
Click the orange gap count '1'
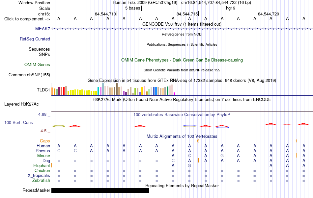296,141
